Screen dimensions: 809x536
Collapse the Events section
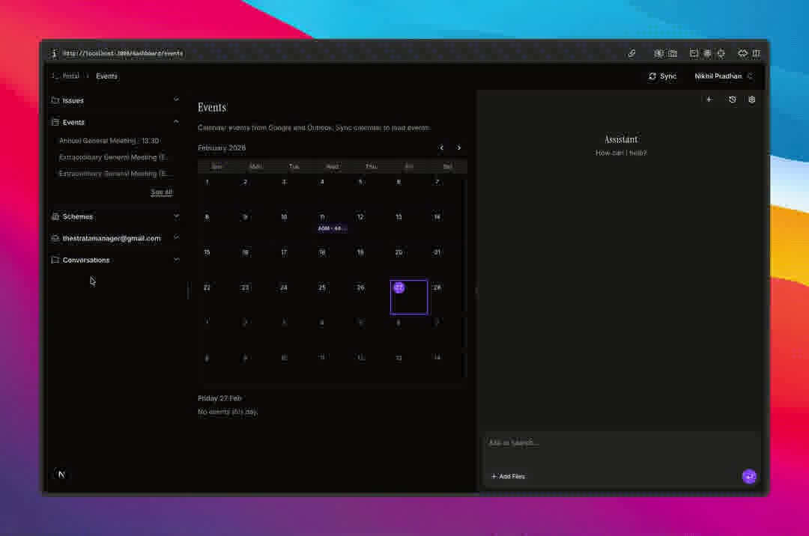click(176, 122)
